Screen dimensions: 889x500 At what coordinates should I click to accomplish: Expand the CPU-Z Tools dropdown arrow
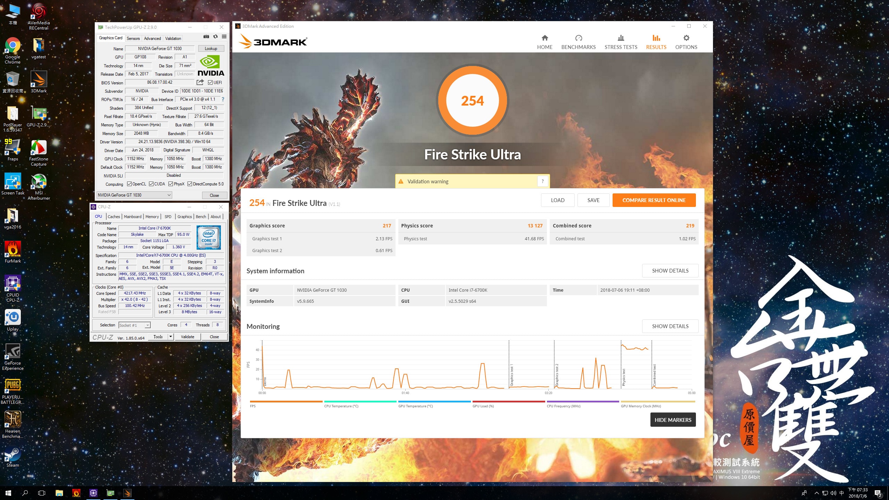(x=171, y=337)
